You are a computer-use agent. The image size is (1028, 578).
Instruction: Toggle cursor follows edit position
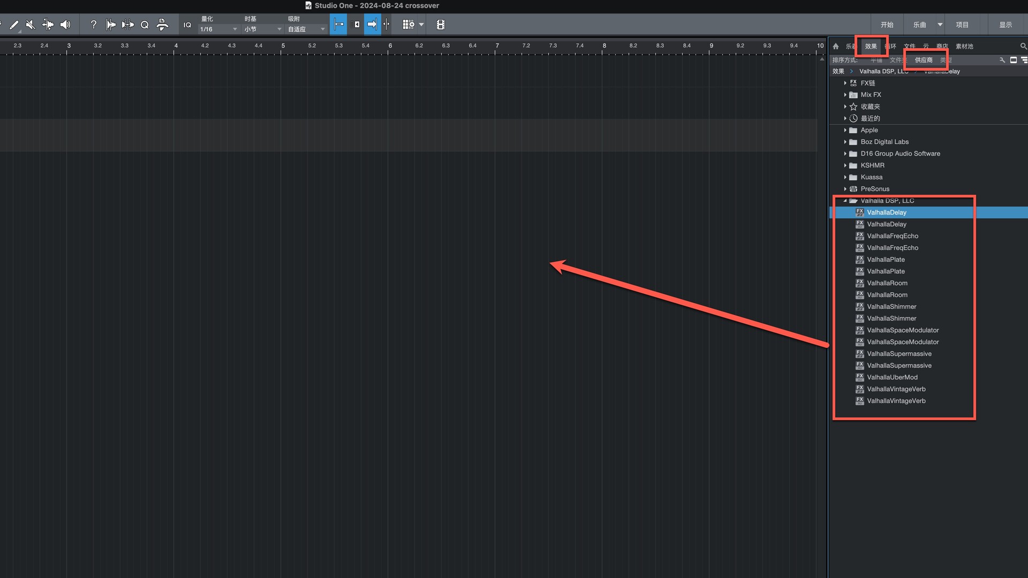tap(387, 25)
